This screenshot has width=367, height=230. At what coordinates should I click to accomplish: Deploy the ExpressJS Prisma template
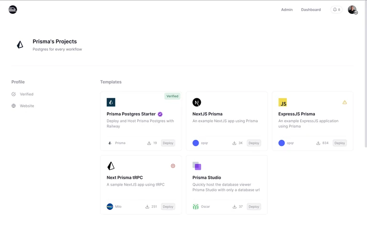click(340, 143)
